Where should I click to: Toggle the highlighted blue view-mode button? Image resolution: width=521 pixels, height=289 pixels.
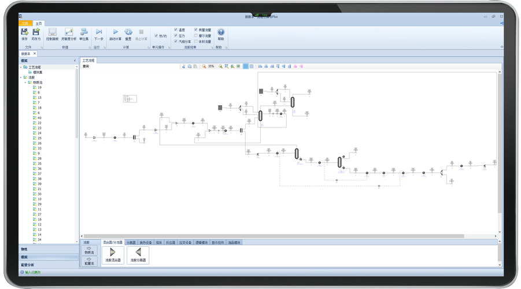coord(246,66)
